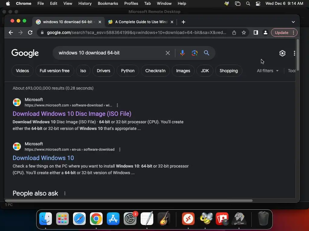Screen dimensions: 309x231
Task: Filter results by Images
Action: (x=183, y=71)
